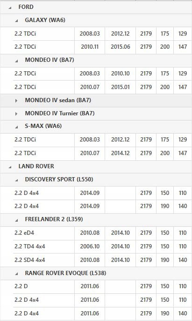192x321 pixels.
Task: Expand the MONDEO IV sedan (BA7) section
Action: click(x=16, y=100)
